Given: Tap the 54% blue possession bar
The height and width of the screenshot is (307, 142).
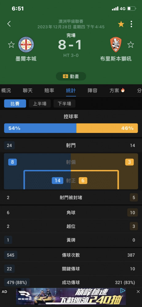Looking at the screenshot, I should coord(40,128).
